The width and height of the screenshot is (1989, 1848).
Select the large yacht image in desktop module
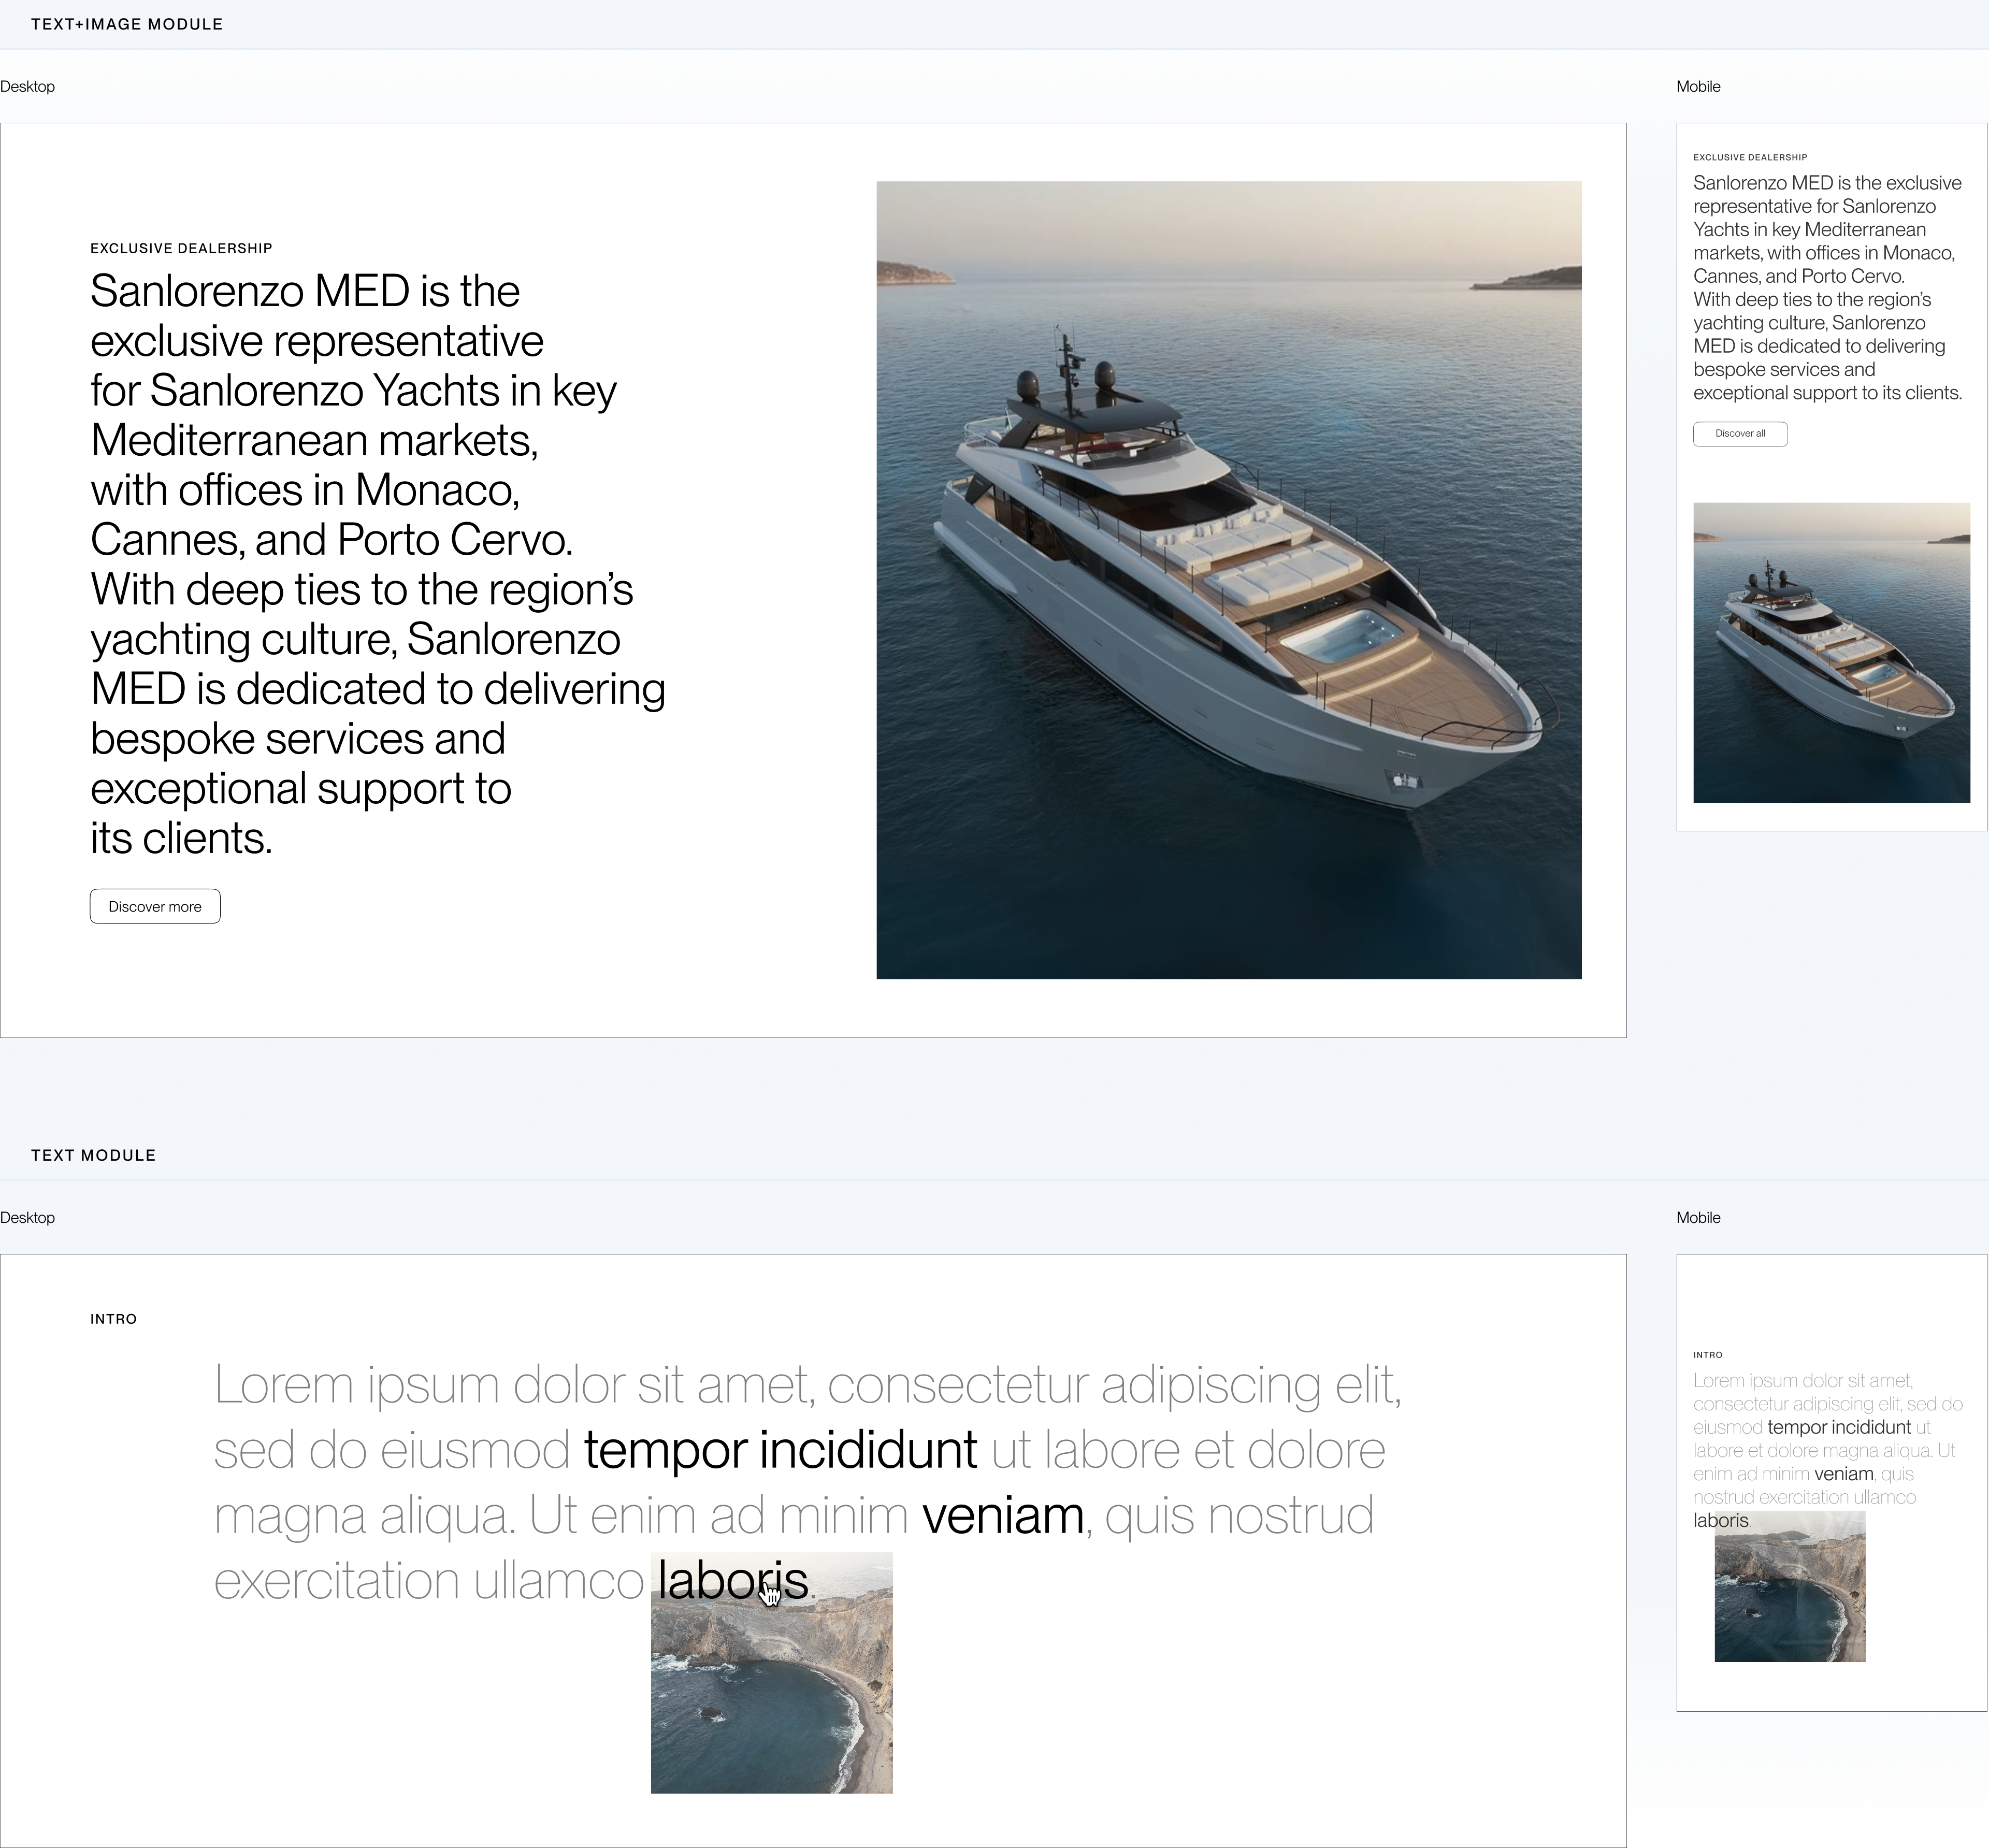click(x=1229, y=580)
